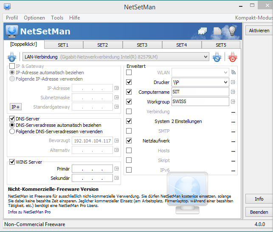
Task: Switch to the SET2 tab
Action: [103, 45]
